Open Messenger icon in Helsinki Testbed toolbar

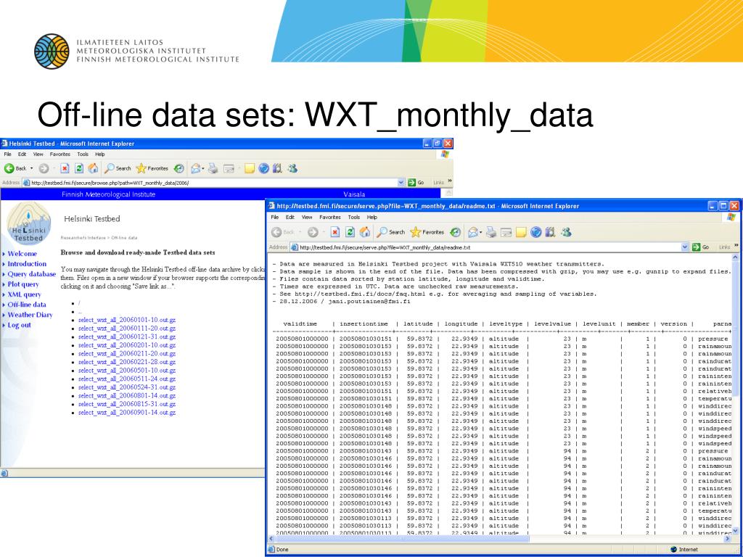pyautogui.click(x=292, y=168)
